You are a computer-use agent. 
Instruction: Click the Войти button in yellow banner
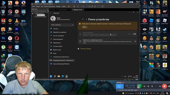click(x=84, y=27)
